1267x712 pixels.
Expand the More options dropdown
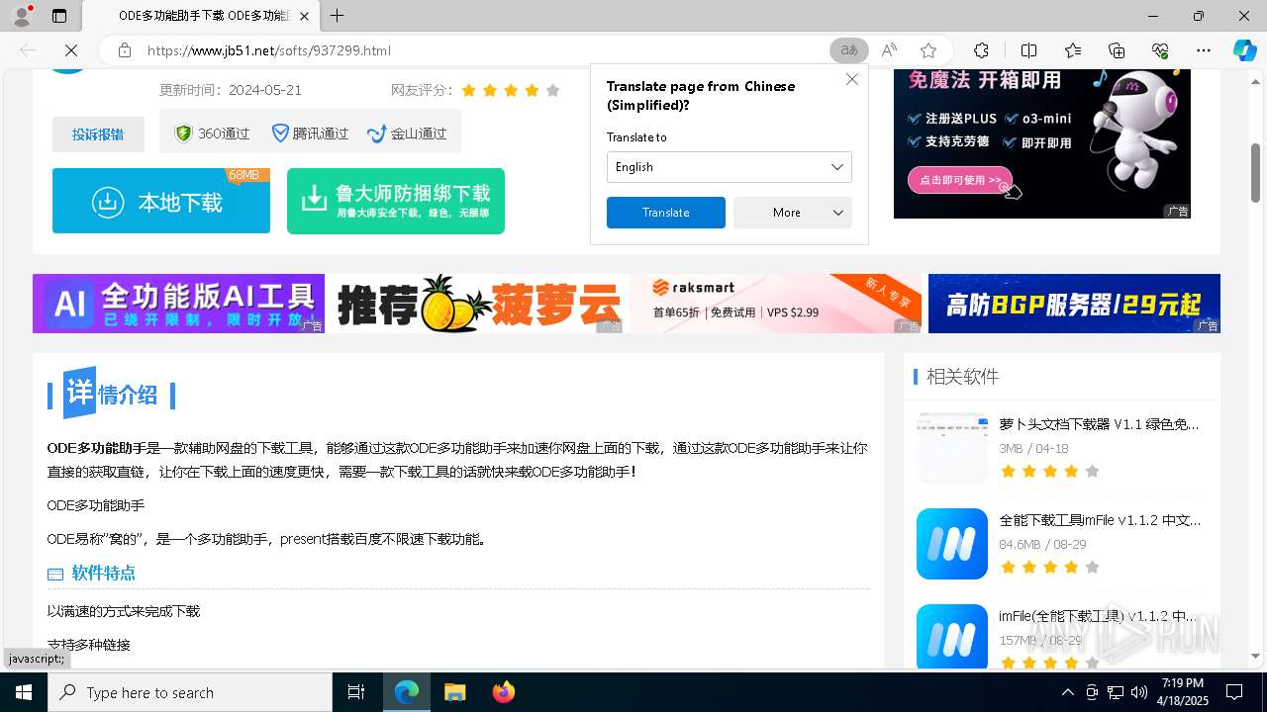[792, 213]
